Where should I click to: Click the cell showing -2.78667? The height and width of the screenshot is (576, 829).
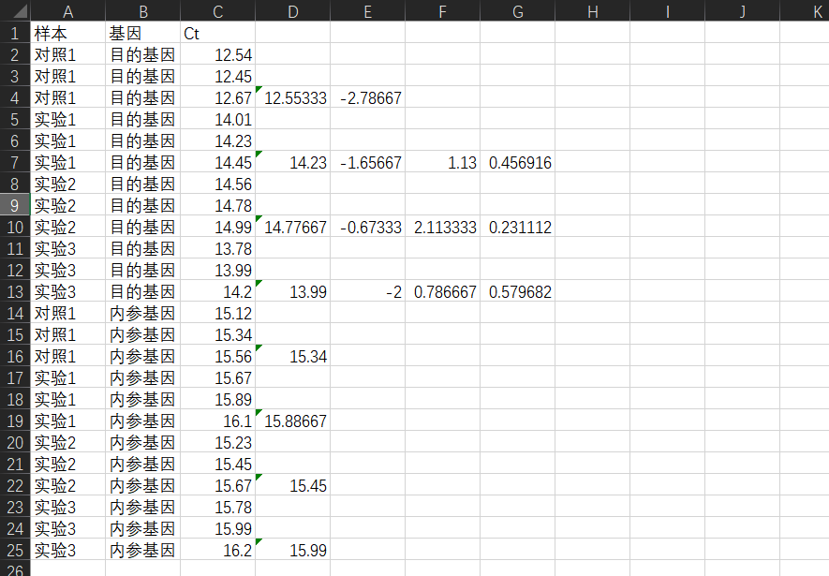(x=367, y=97)
